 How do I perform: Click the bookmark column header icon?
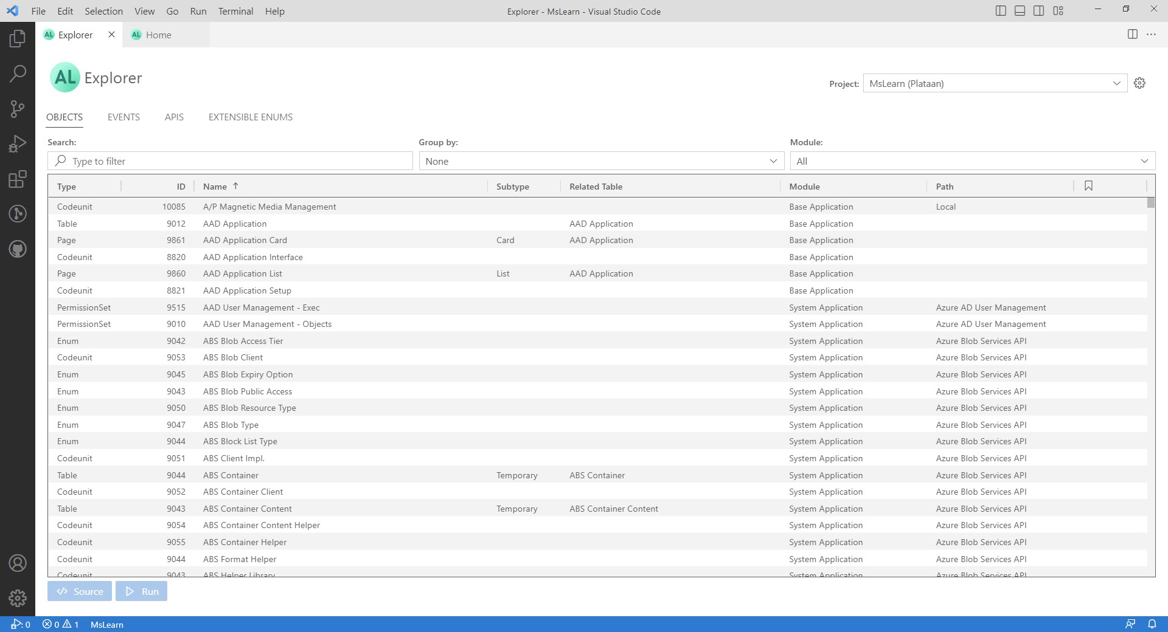[1088, 186]
